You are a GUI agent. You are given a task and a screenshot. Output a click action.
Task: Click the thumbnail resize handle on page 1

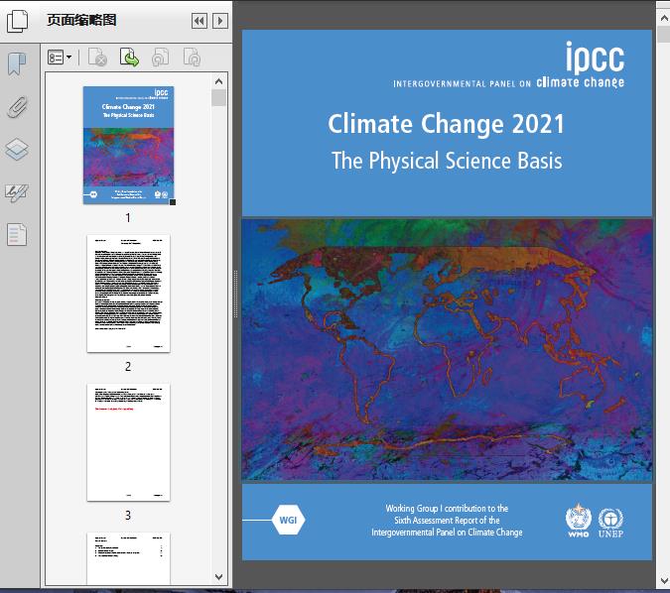[x=173, y=202]
